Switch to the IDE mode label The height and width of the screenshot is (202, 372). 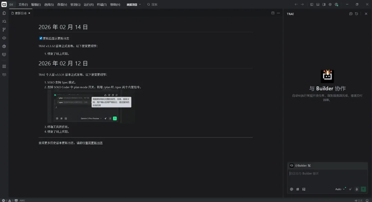(11, 4)
